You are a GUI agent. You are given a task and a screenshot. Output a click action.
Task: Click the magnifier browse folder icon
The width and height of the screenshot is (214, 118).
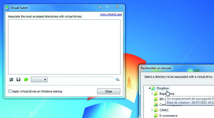coord(117,79)
